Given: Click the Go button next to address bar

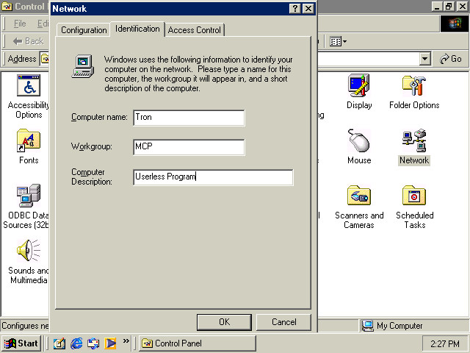Looking at the screenshot, I should tap(450, 59).
